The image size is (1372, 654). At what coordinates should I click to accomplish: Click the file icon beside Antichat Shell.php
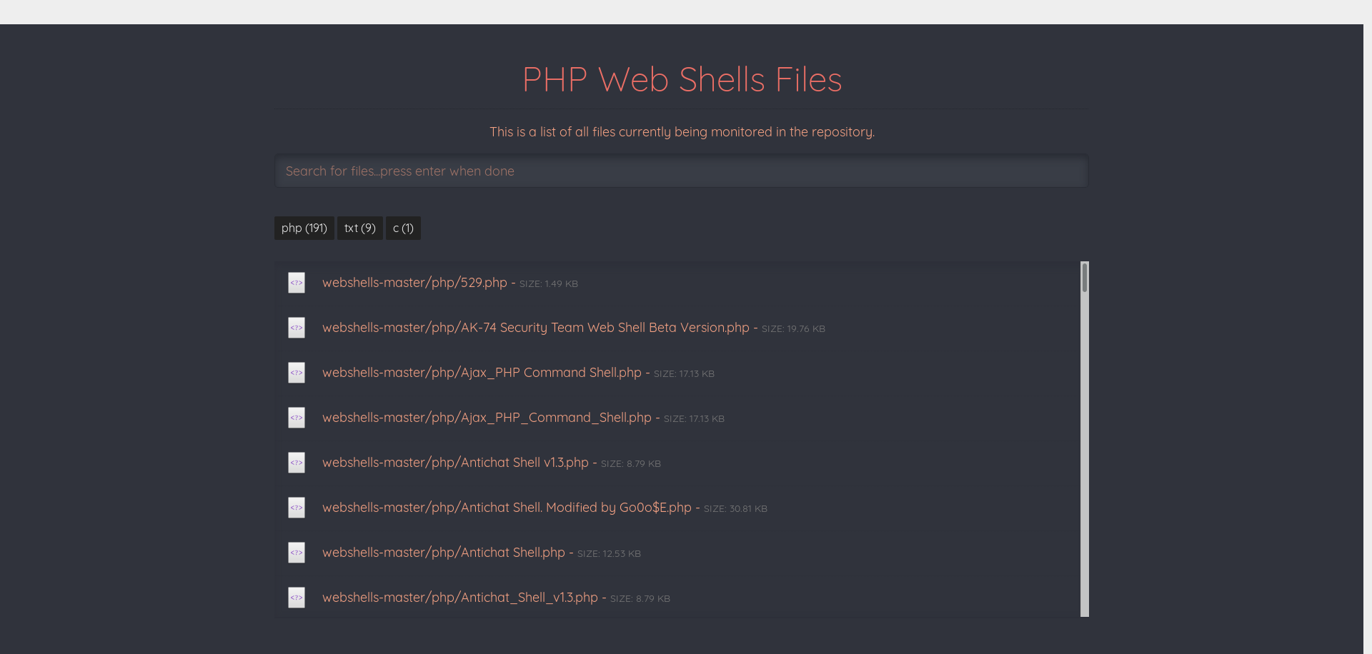coord(297,553)
